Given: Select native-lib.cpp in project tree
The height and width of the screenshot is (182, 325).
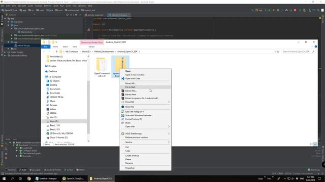Looking at the screenshot, I should click(x=23, y=45).
